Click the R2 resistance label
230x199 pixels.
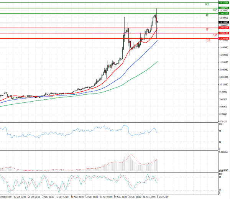click(x=215, y=10)
